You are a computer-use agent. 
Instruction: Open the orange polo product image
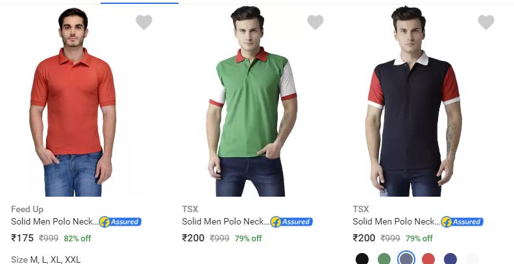click(x=73, y=104)
